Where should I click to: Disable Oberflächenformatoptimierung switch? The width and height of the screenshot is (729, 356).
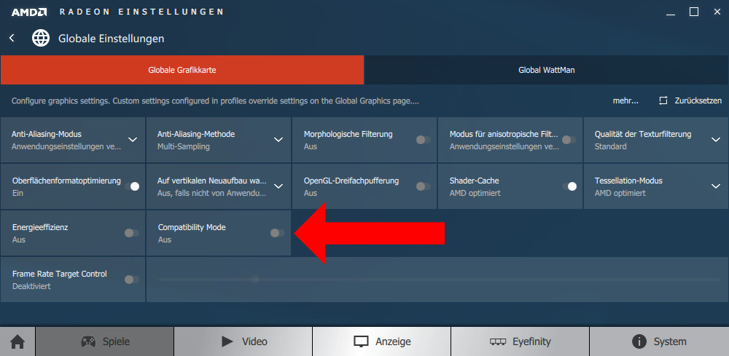point(132,186)
